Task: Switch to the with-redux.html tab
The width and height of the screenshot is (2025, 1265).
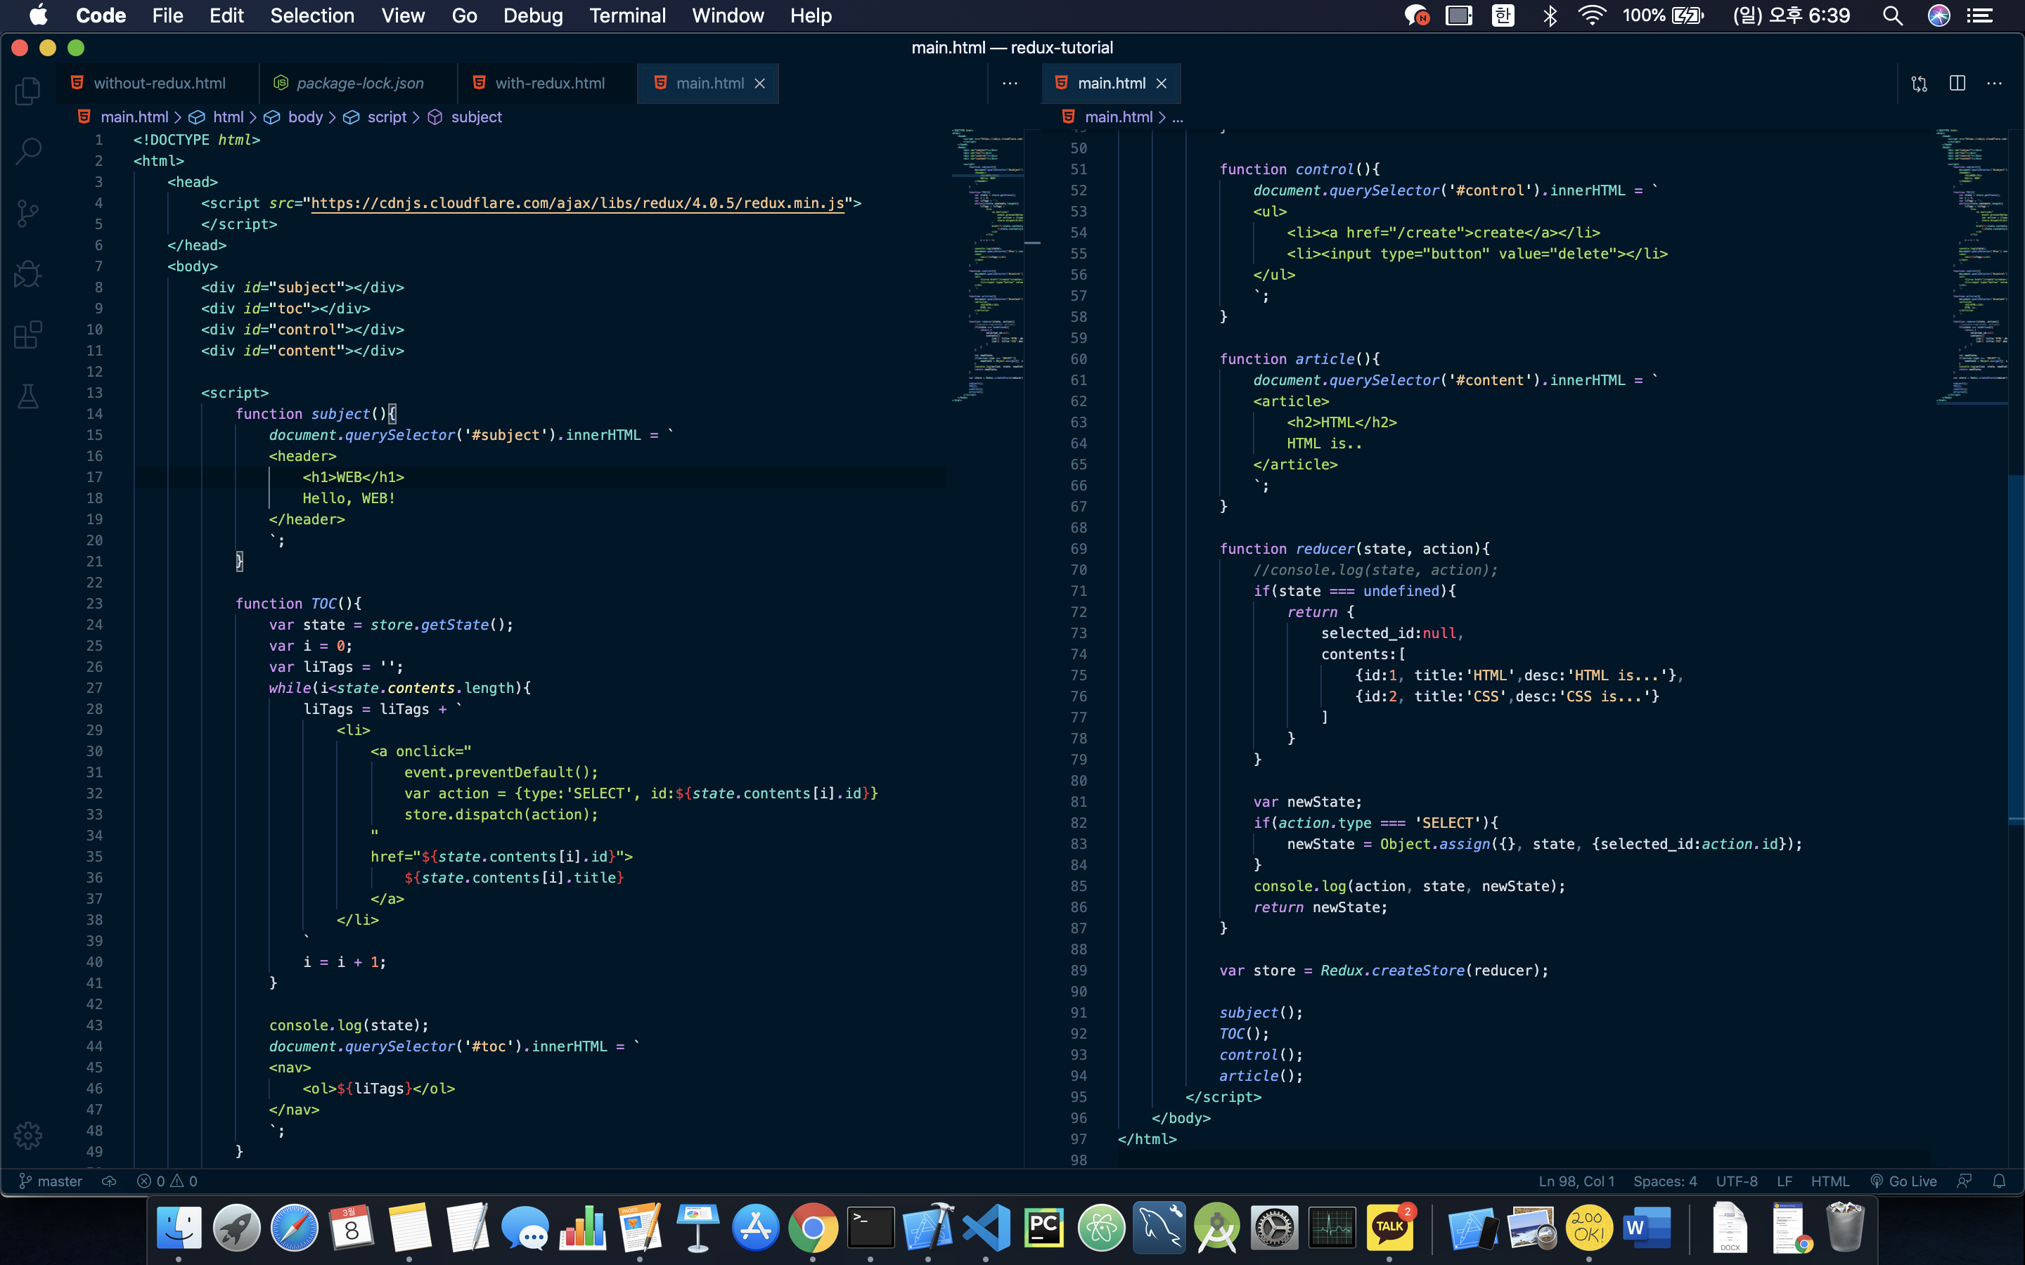Action: [x=549, y=83]
